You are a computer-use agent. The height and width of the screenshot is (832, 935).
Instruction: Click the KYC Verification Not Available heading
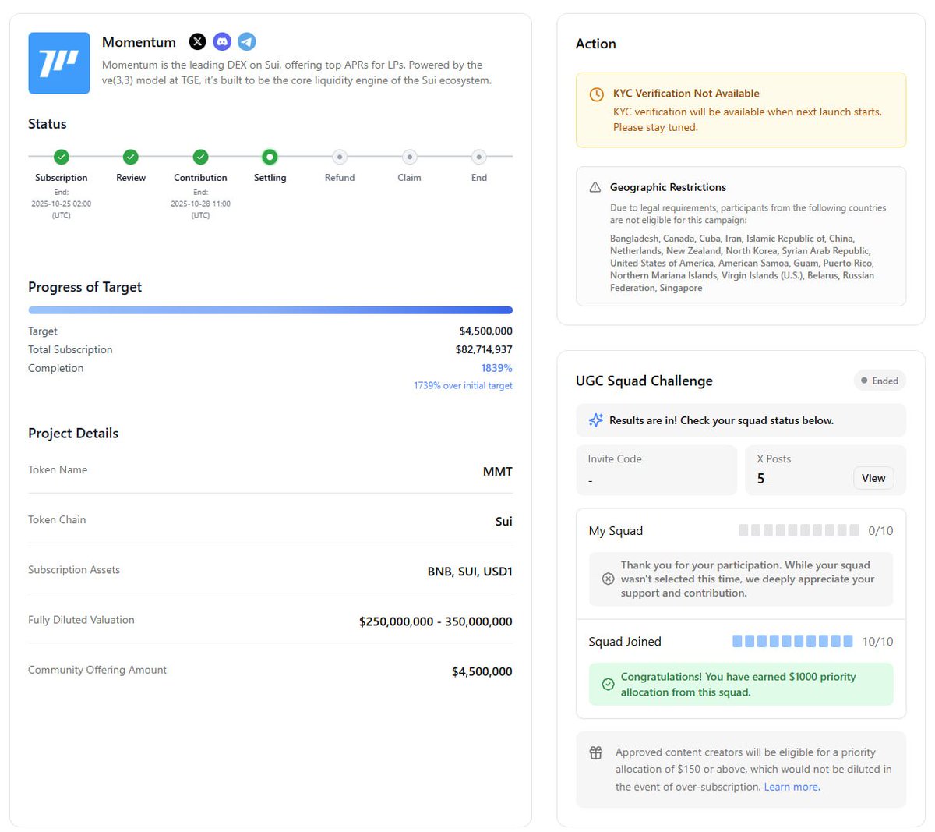tap(686, 93)
